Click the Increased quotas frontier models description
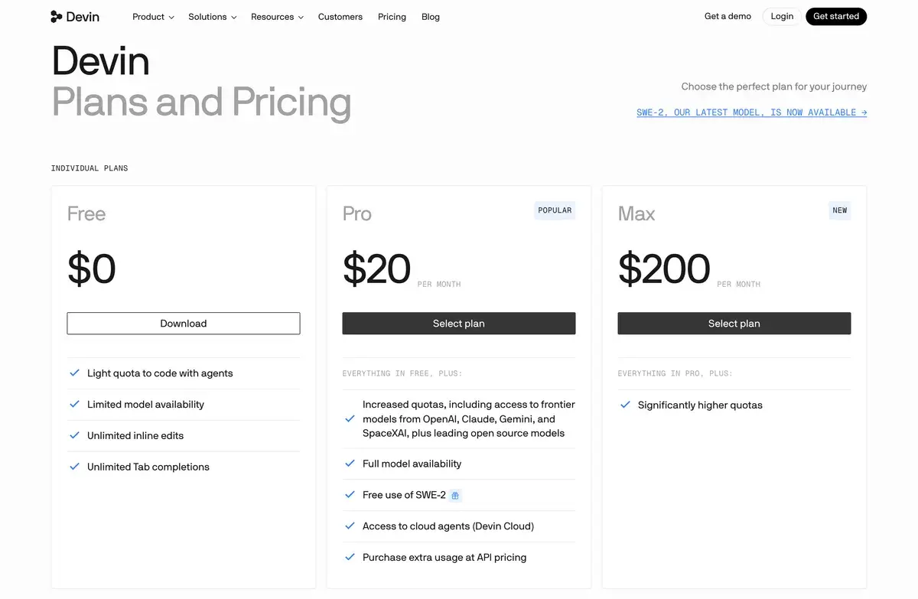Viewport: 918px width, 599px height. click(469, 418)
